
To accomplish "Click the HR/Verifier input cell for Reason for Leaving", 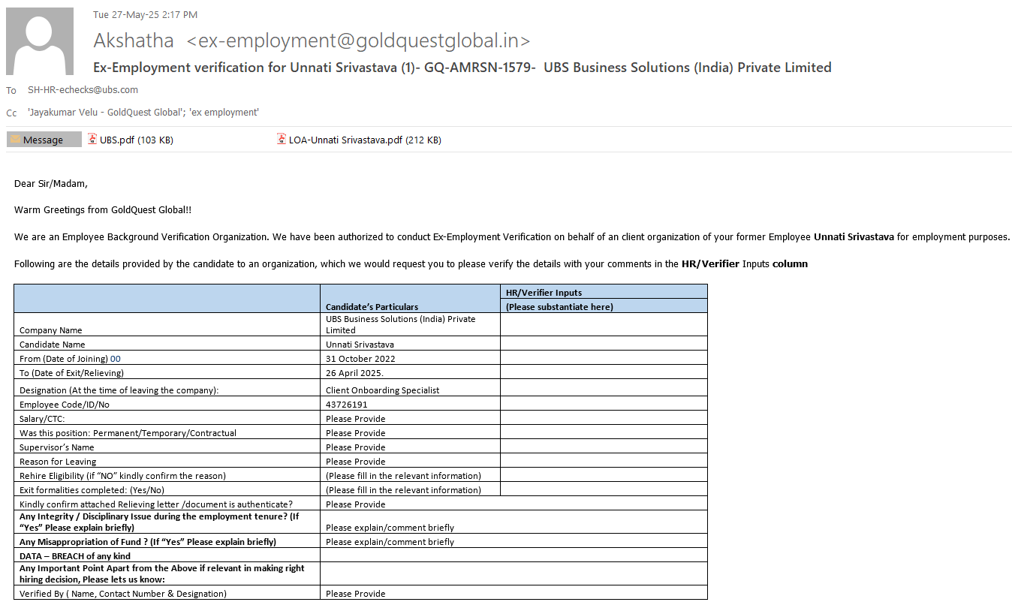I will coord(604,461).
